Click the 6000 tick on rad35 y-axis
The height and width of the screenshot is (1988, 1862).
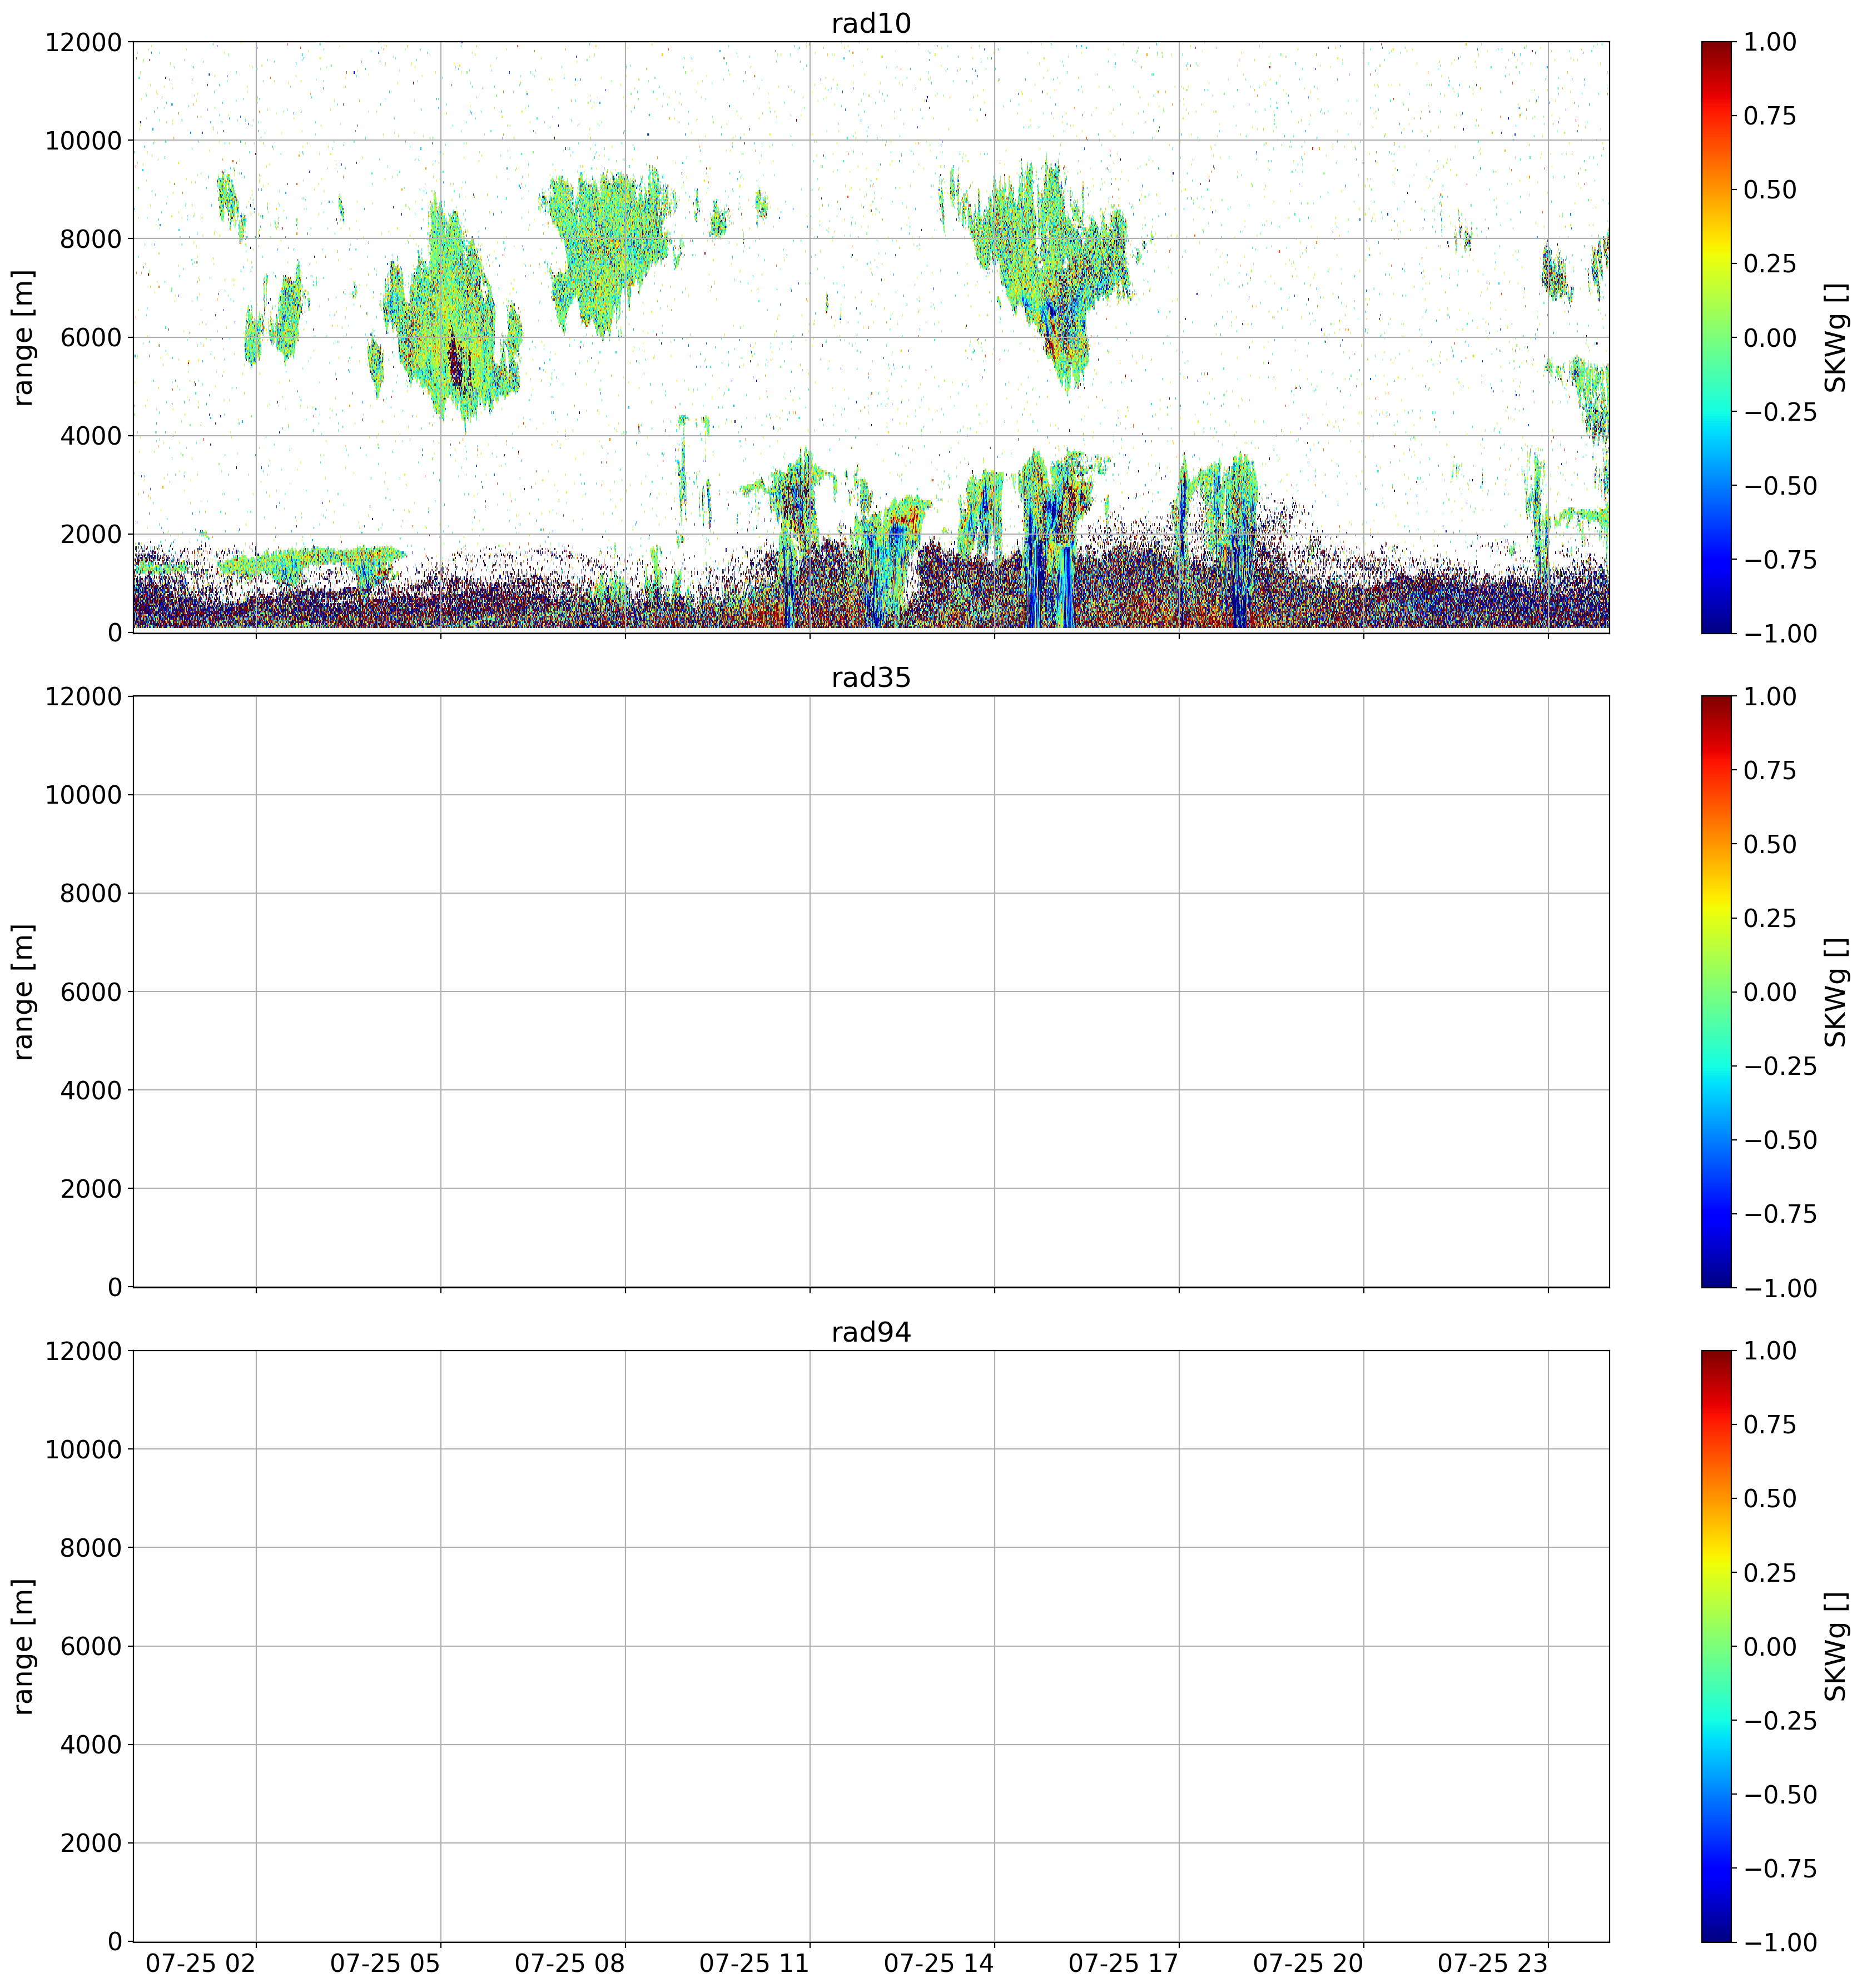[x=90, y=992]
